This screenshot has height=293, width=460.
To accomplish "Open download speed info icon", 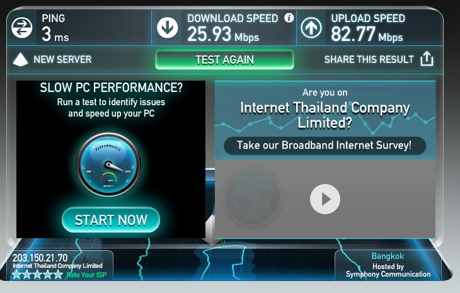I will (x=289, y=18).
